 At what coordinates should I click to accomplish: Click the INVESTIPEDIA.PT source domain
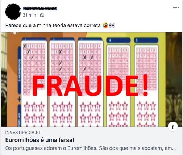23,133
